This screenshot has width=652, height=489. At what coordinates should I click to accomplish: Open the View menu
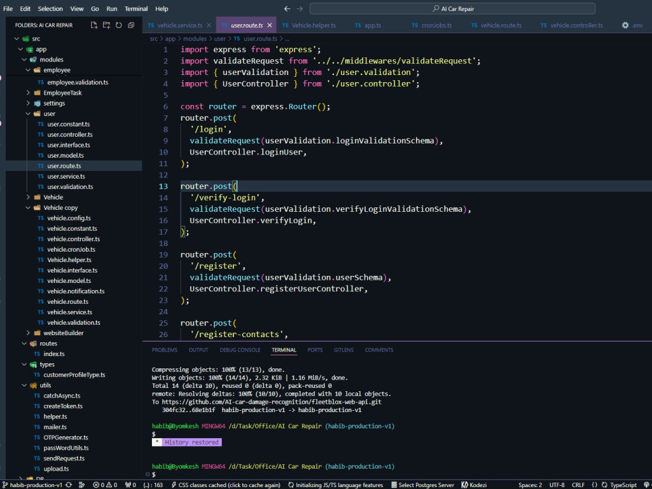pos(76,8)
